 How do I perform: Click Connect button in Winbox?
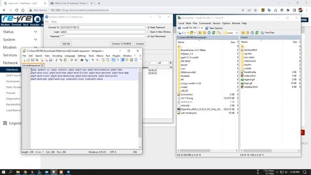coord(139,44)
